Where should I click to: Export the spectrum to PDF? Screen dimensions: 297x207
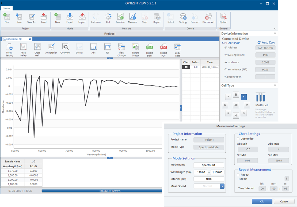(163, 50)
